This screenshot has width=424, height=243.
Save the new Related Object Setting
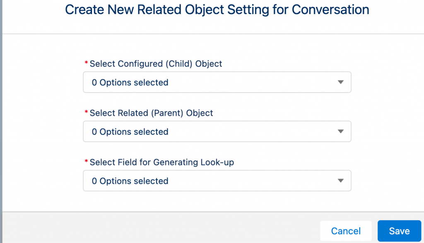tap(399, 231)
